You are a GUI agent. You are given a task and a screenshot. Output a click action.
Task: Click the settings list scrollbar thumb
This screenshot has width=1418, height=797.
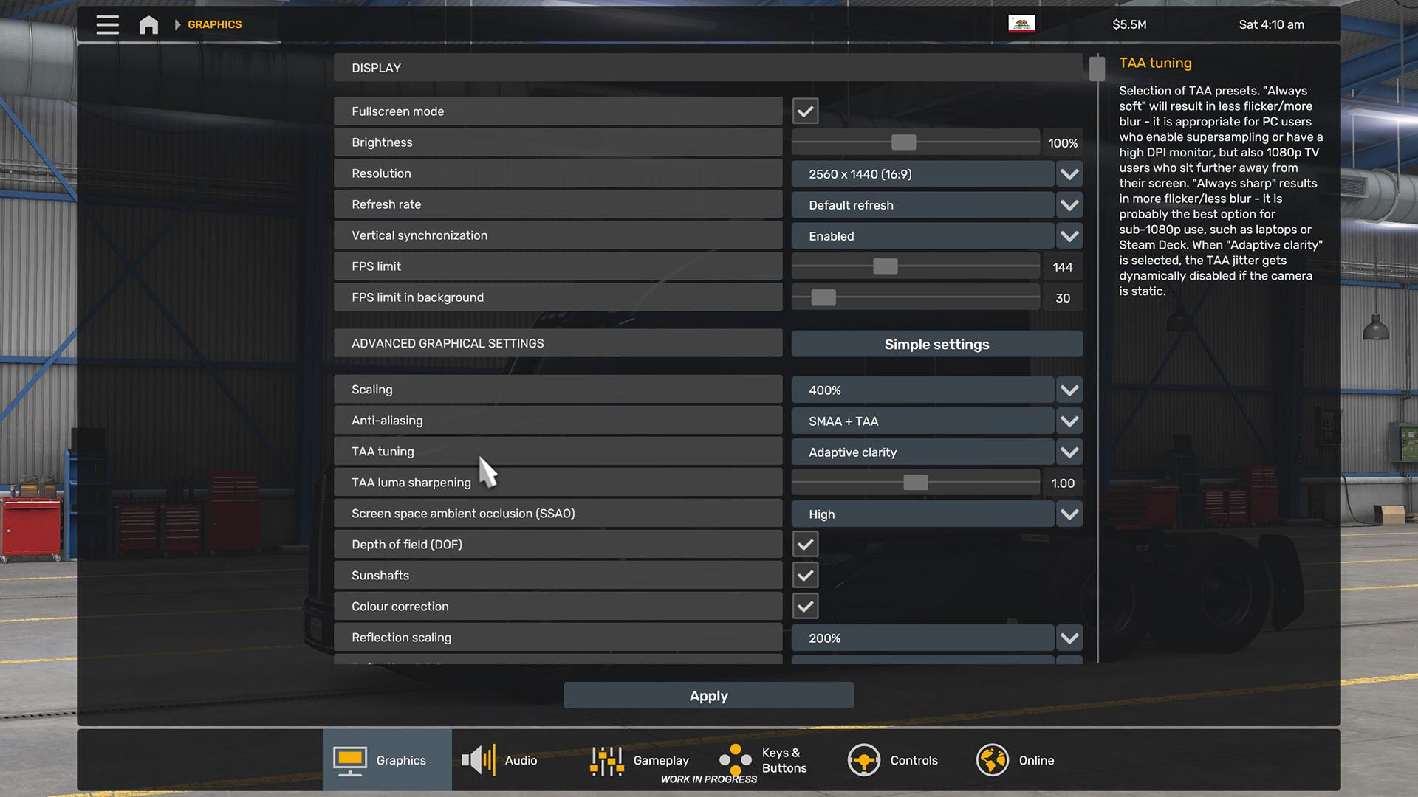click(x=1097, y=69)
